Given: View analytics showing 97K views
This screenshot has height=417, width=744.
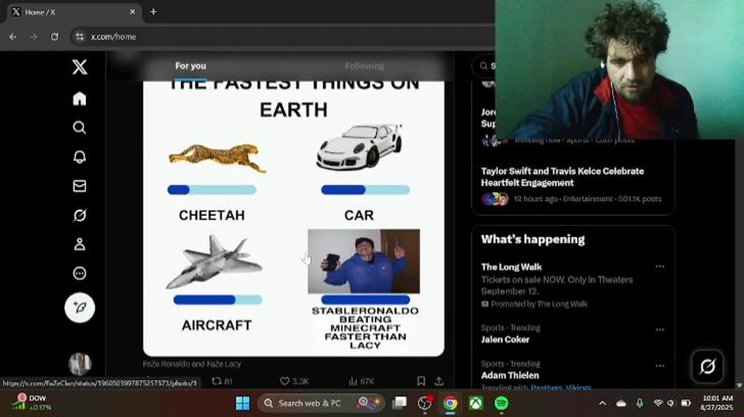Looking at the screenshot, I should coord(361,381).
